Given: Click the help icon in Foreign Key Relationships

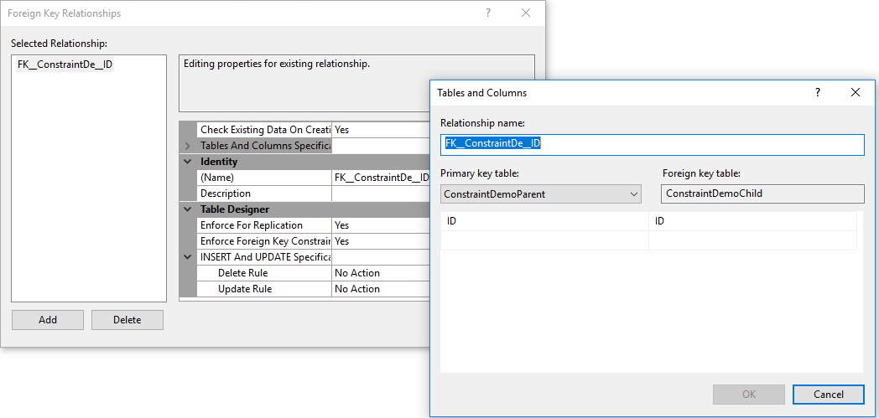Looking at the screenshot, I should [x=488, y=13].
